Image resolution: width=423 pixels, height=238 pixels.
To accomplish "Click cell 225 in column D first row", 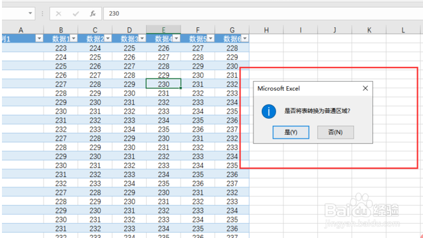I will pos(129,48).
